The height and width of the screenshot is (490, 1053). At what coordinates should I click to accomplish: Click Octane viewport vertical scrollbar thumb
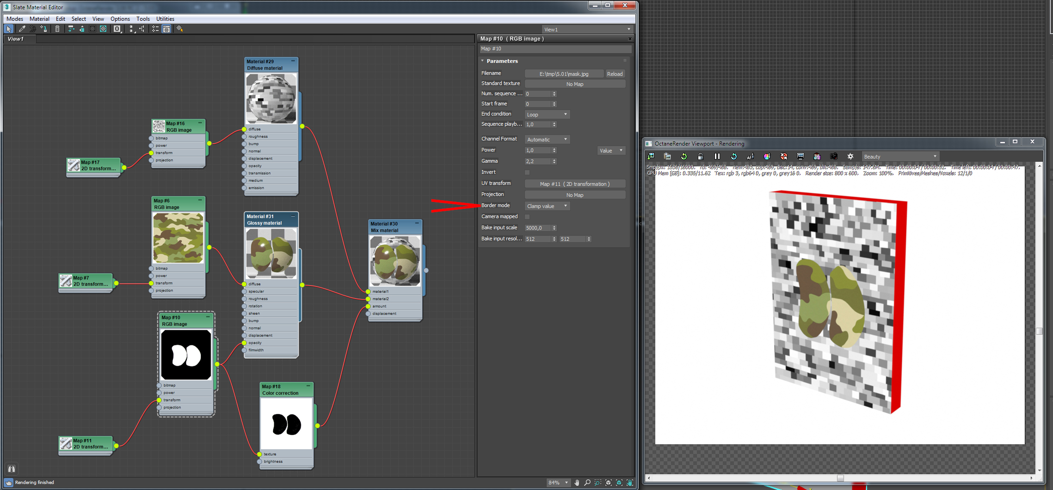[1039, 331]
